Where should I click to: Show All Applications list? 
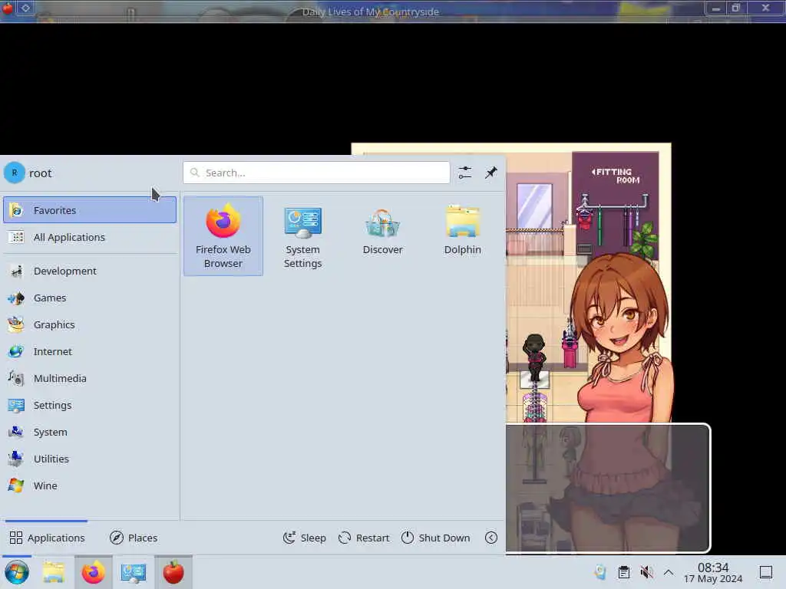point(90,237)
